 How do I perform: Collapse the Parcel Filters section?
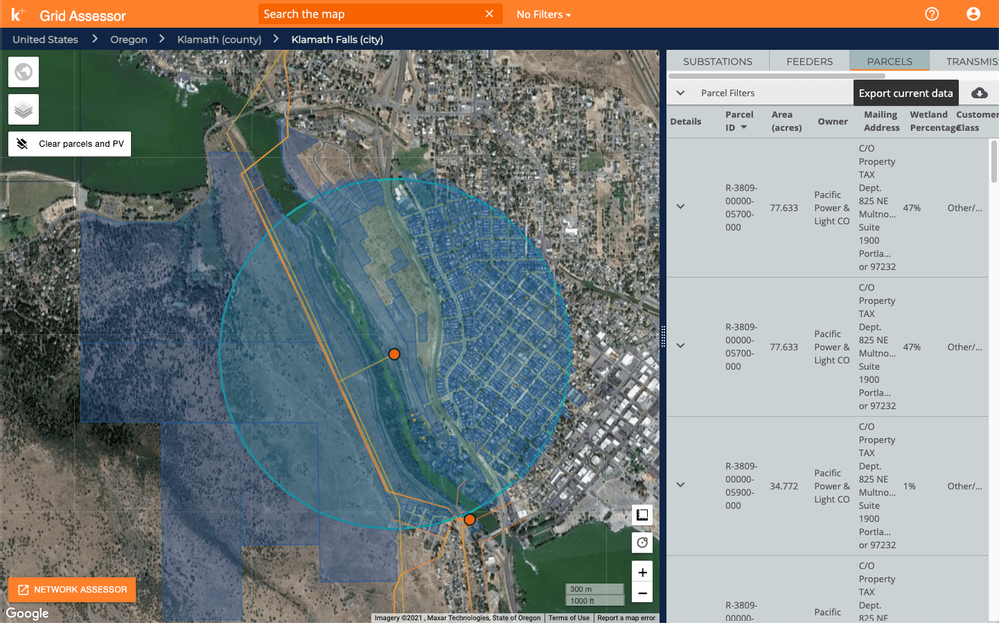(680, 92)
